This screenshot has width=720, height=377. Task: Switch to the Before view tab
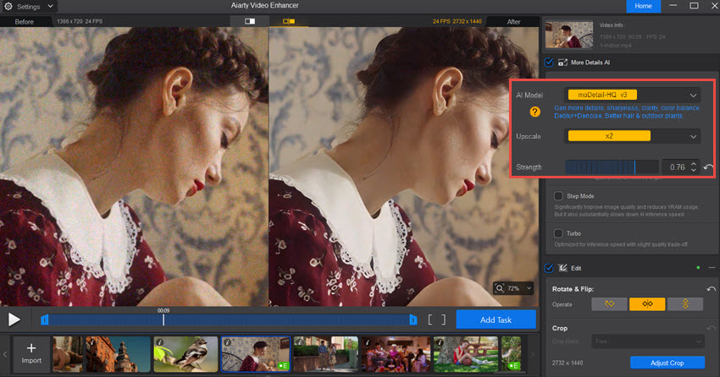tap(25, 21)
